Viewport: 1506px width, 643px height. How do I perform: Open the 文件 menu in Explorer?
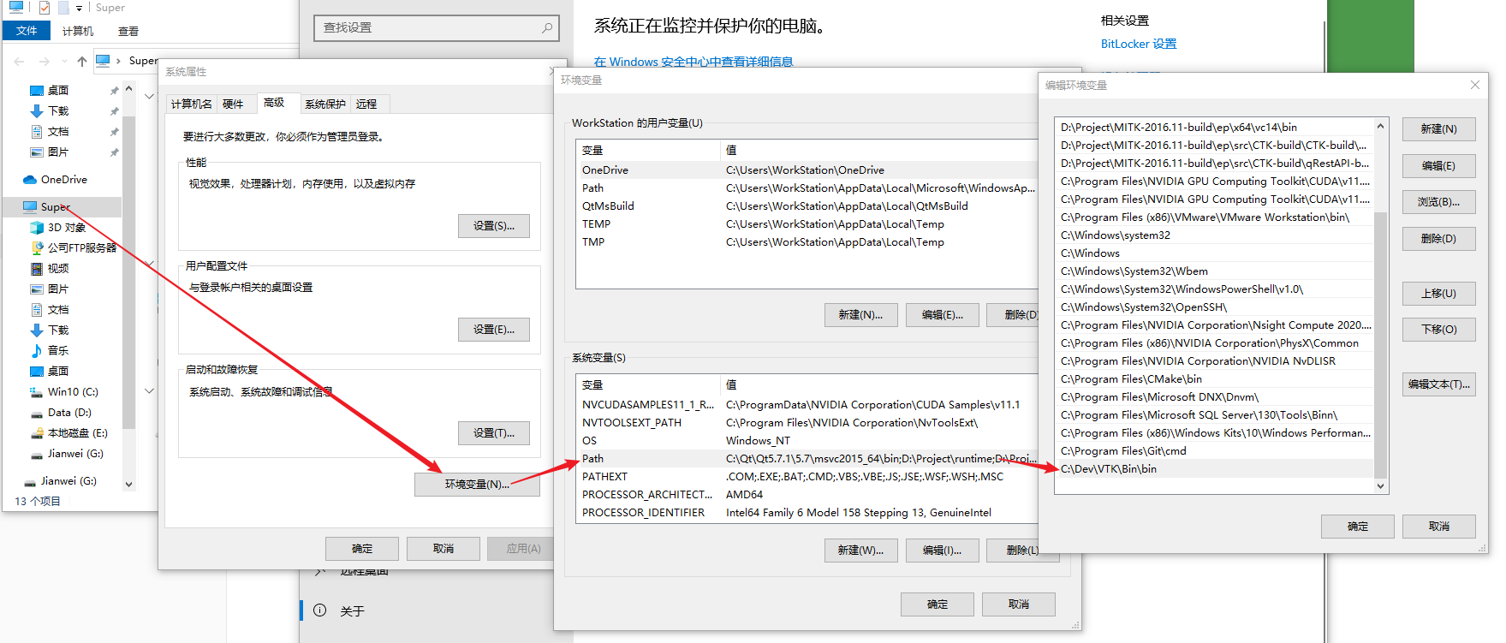pyautogui.click(x=27, y=31)
